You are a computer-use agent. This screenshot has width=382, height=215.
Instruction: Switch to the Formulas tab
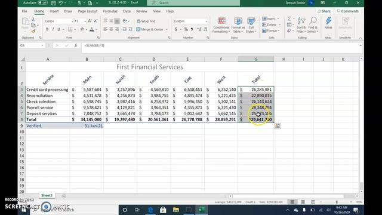tap(110, 11)
